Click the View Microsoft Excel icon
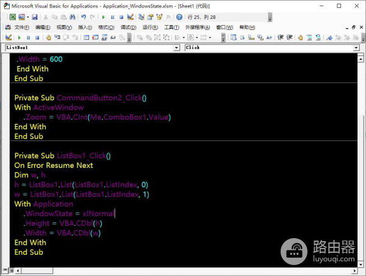 coord(13,17)
